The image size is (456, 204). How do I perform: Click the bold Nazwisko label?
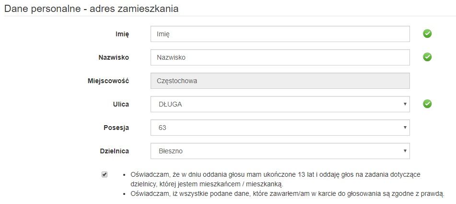113,57
